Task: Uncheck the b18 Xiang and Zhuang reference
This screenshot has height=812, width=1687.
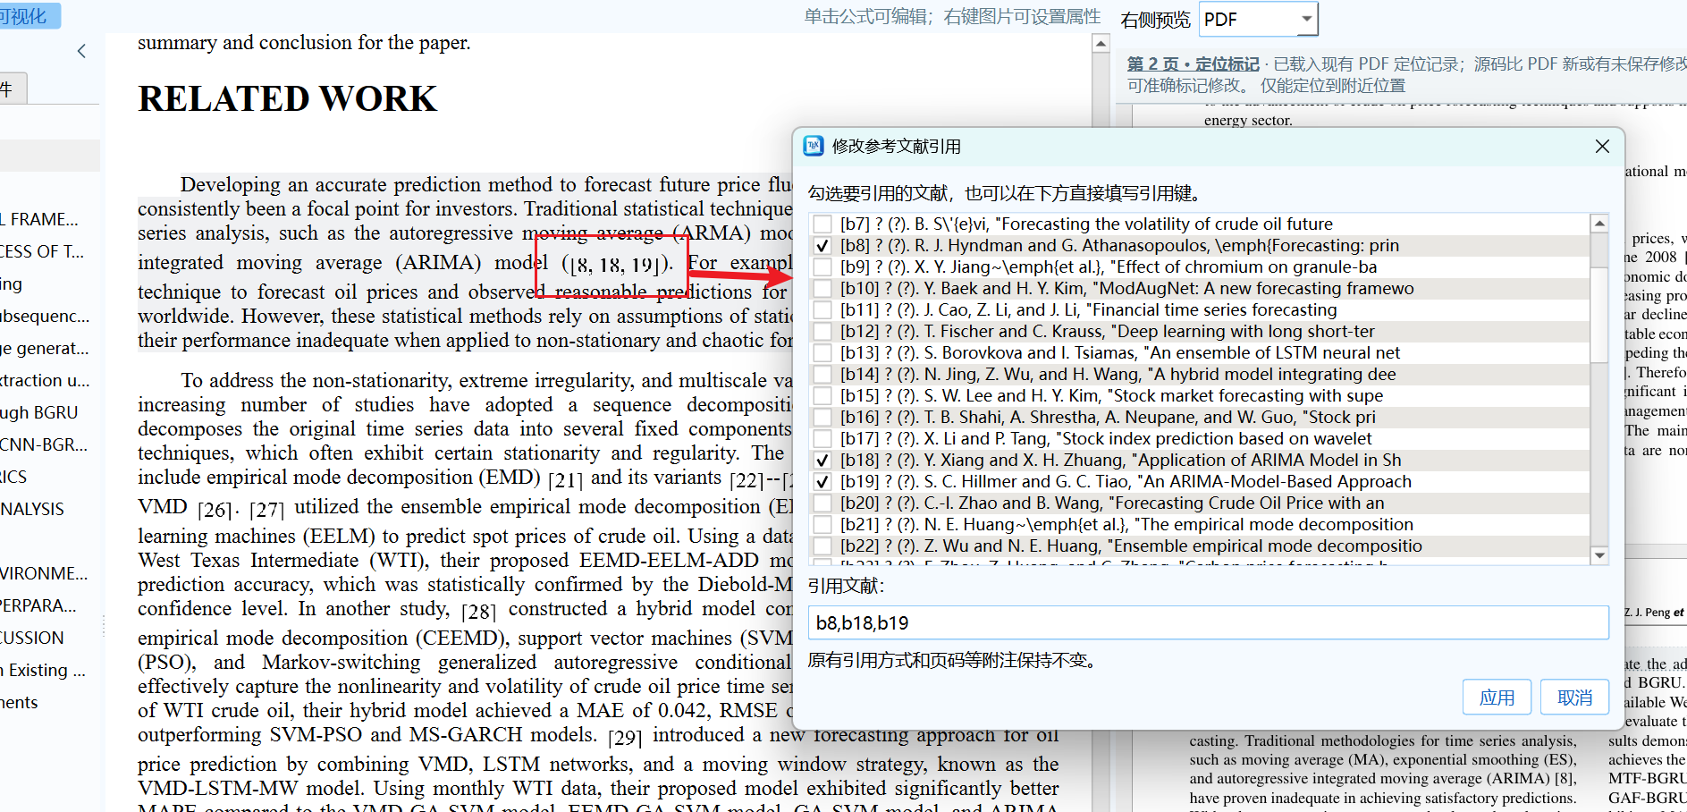Action: [822, 460]
